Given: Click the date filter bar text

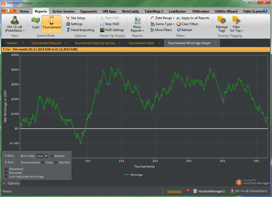Looking at the screenshot, I should pos(40,50).
